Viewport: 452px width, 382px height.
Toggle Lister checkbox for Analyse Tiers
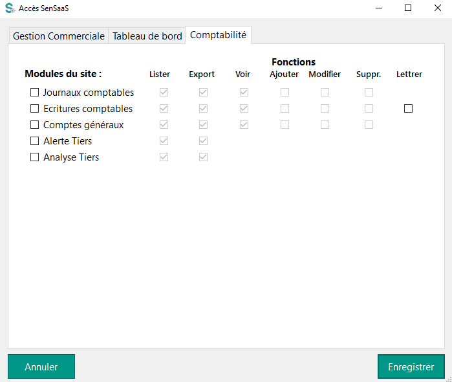tap(164, 157)
